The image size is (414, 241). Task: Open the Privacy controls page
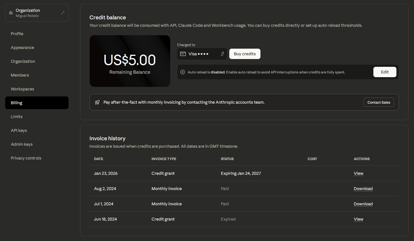pos(26,158)
